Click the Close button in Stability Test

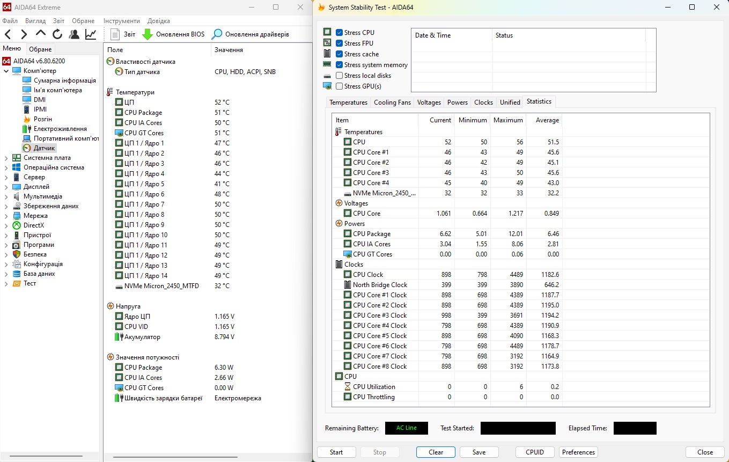[x=705, y=452]
